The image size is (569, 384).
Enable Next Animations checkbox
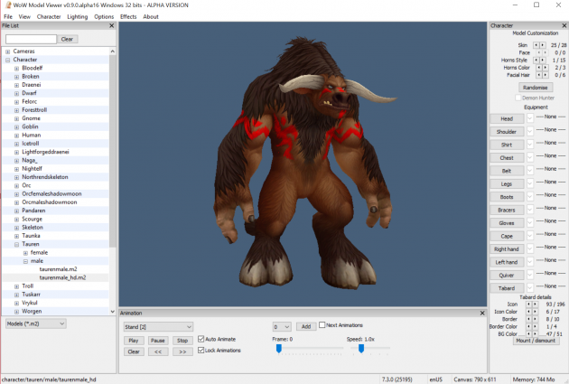pos(322,325)
